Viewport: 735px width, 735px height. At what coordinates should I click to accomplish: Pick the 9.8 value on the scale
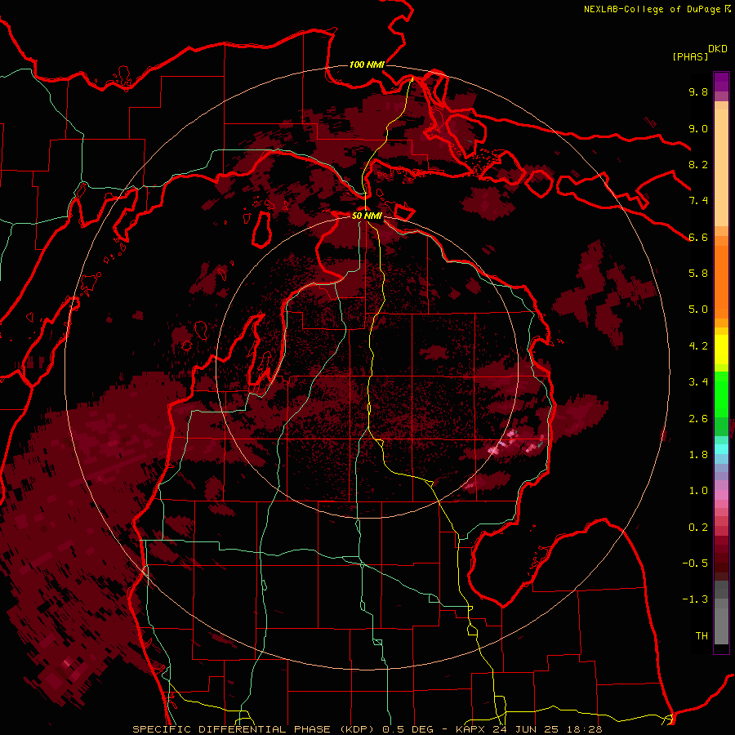coord(698,91)
